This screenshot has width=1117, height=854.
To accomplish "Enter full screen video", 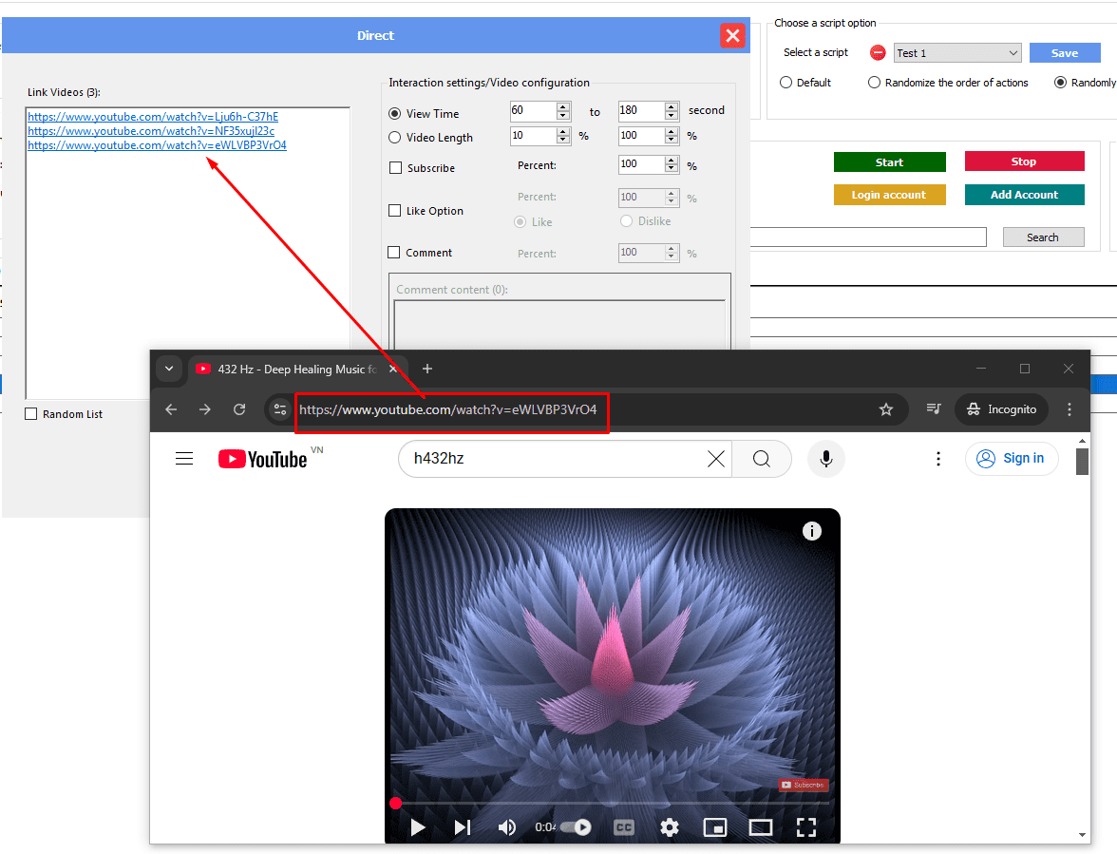I will coord(806,827).
